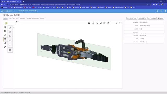
Task: Open a new browser tab
Action: pyautogui.click(x=23, y=2)
